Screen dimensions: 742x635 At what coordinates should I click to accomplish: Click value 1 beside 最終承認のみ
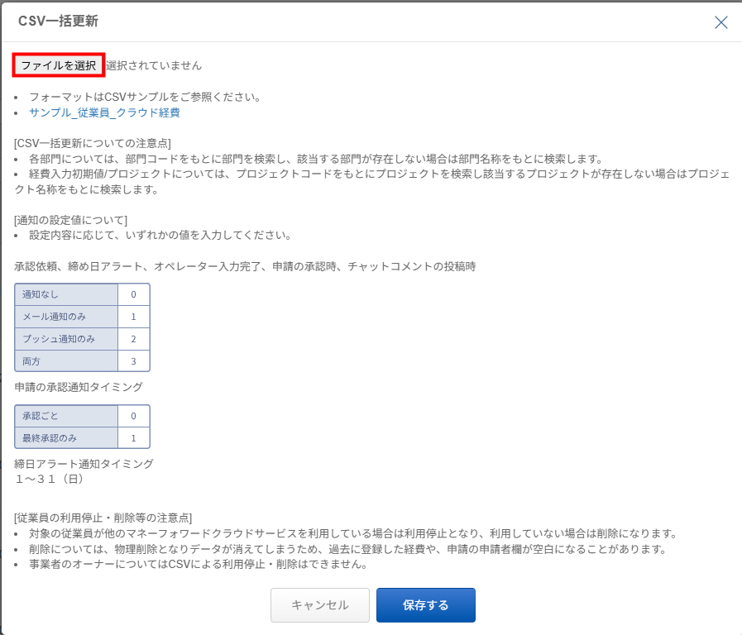[x=133, y=438]
